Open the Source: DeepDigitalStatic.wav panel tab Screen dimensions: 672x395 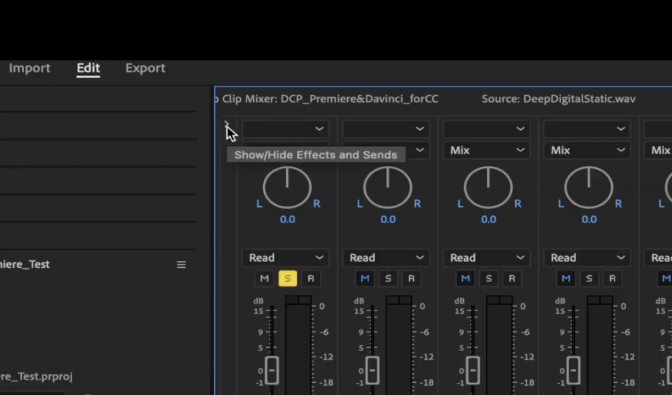point(558,98)
